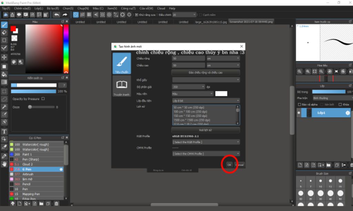
Task: Enable the radial snap guide icon
Action: pyautogui.click(x=102, y=15)
